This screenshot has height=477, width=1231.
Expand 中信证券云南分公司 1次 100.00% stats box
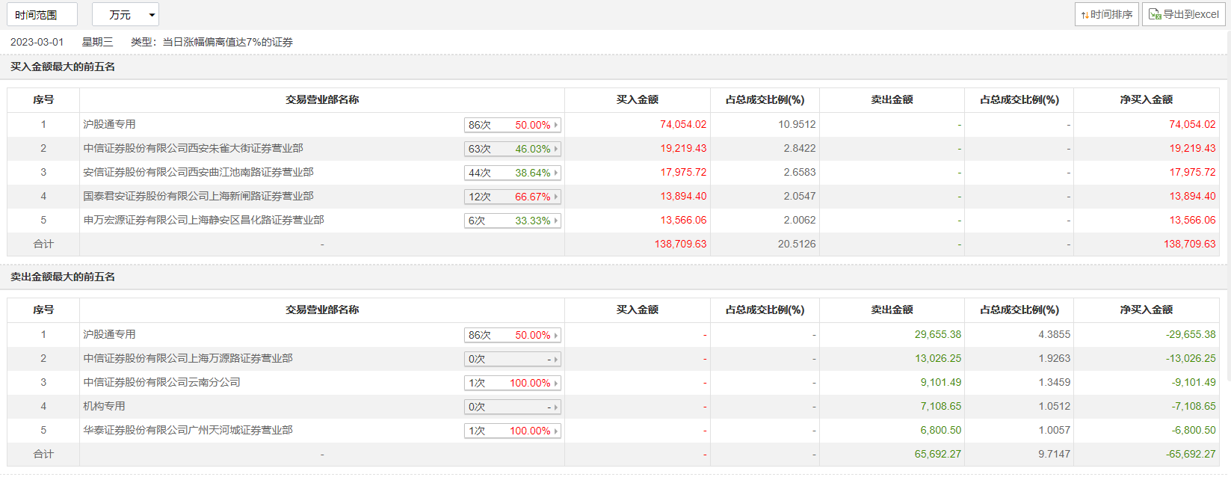point(512,384)
